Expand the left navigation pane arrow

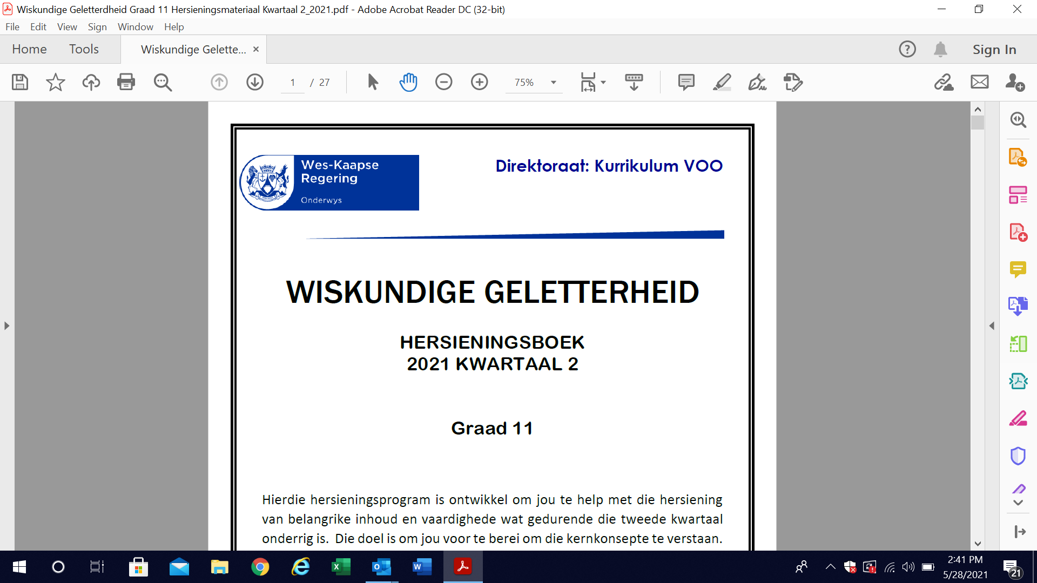[6, 326]
